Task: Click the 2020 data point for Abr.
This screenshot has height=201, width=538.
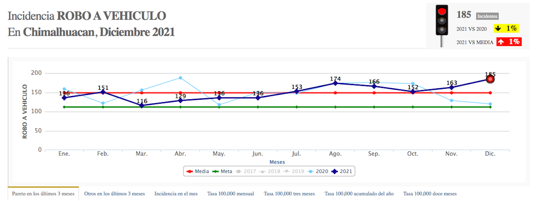Action: pos(181,78)
